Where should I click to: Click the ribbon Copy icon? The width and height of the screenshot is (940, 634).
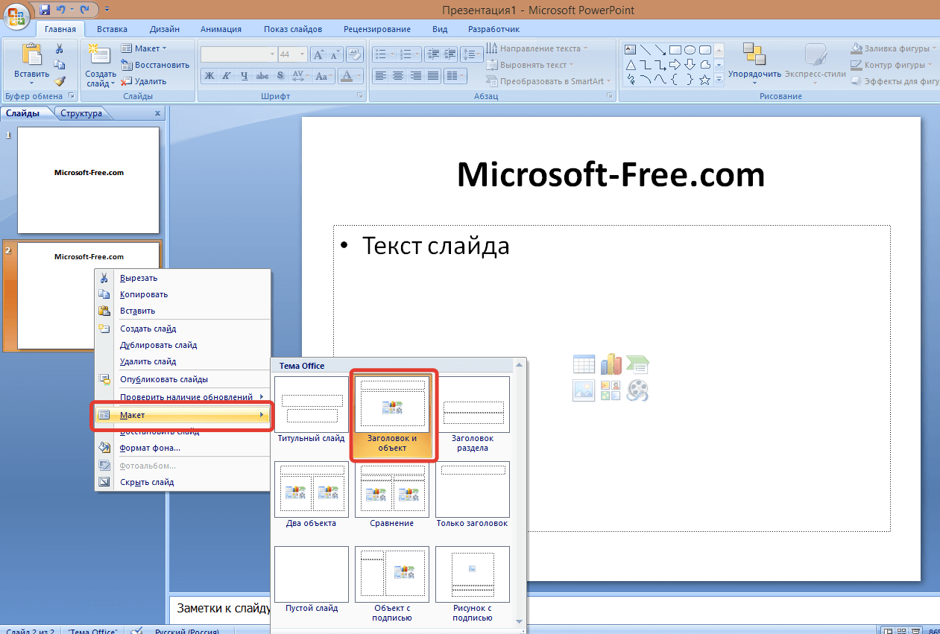(60, 65)
